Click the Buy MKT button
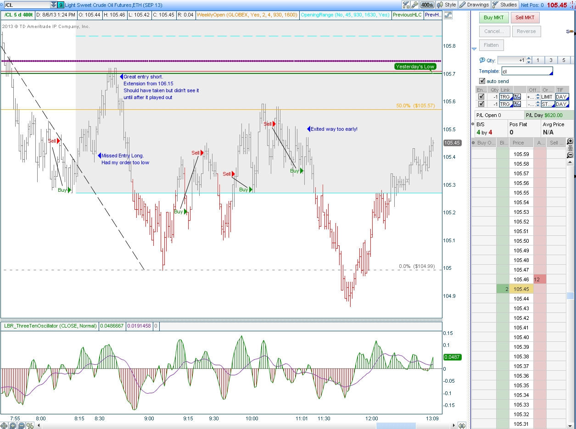This screenshot has width=576, height=429. coord(494,17)
